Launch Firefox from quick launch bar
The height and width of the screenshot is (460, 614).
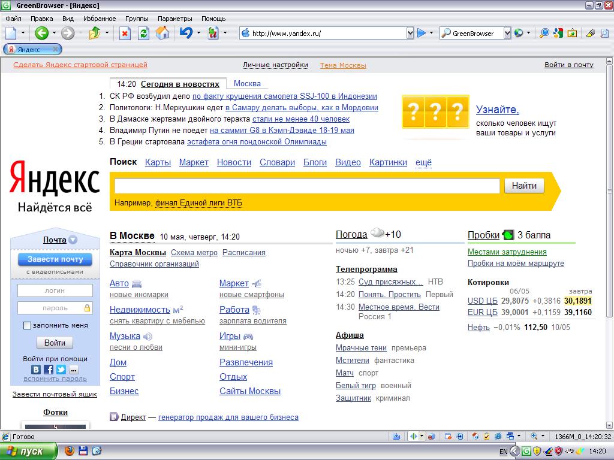tap(69, 451)
